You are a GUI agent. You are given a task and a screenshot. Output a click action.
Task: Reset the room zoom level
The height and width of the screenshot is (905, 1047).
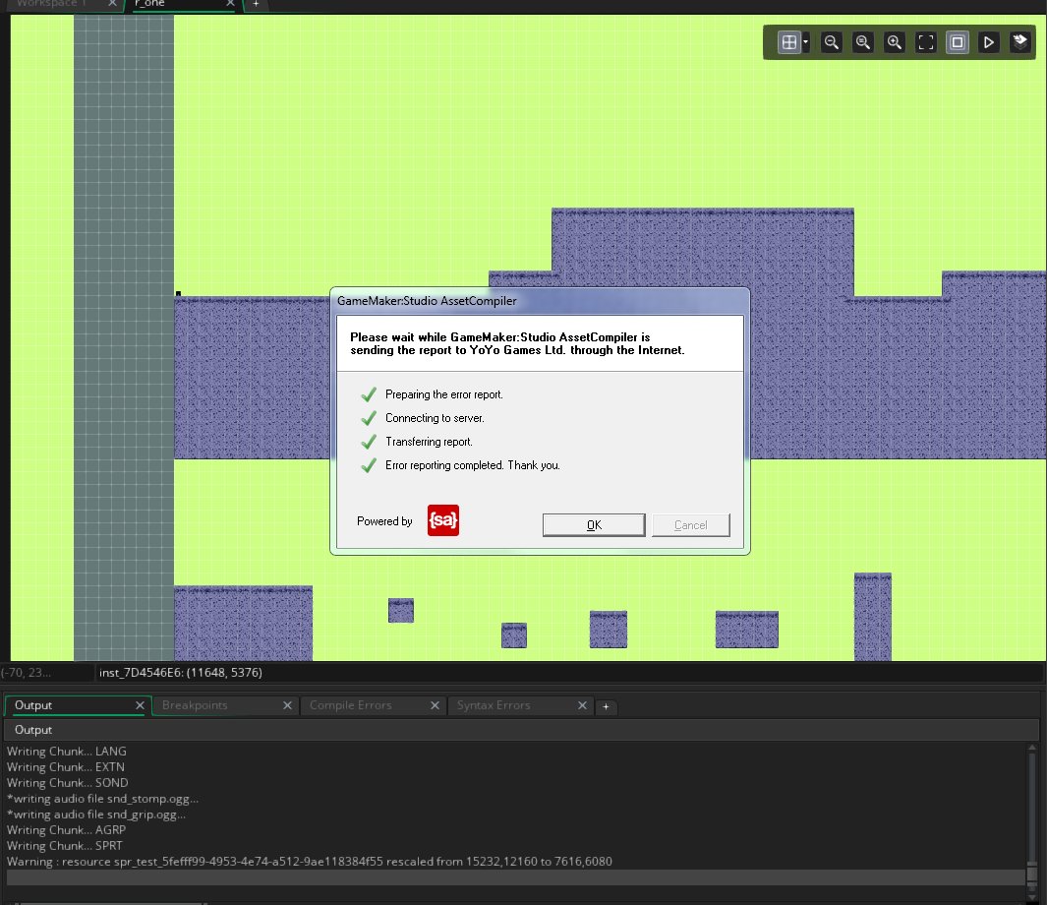[863, 42]
